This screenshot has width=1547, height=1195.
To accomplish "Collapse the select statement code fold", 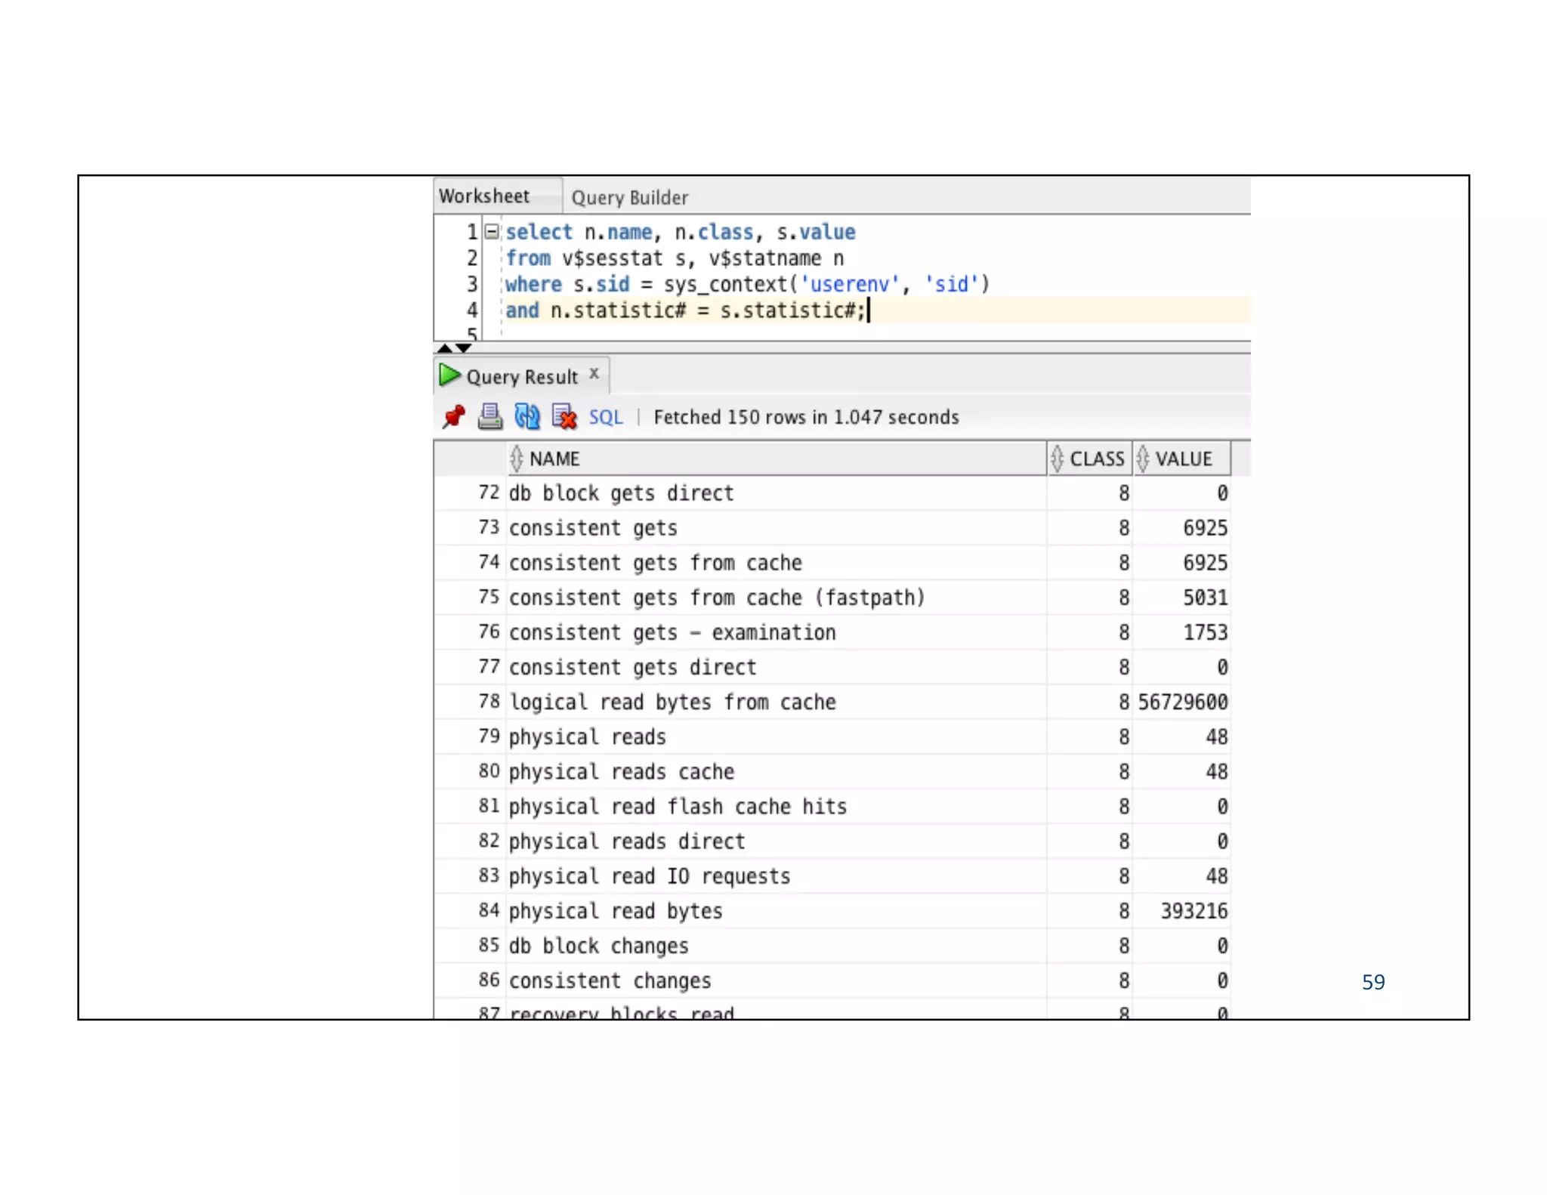I will (x=492, y=232).
